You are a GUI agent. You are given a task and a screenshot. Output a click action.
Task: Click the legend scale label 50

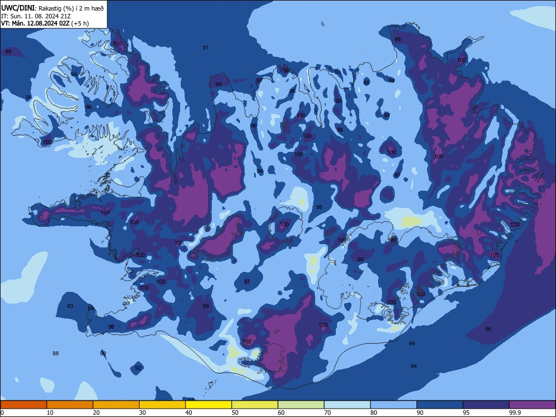pos(235,413)
